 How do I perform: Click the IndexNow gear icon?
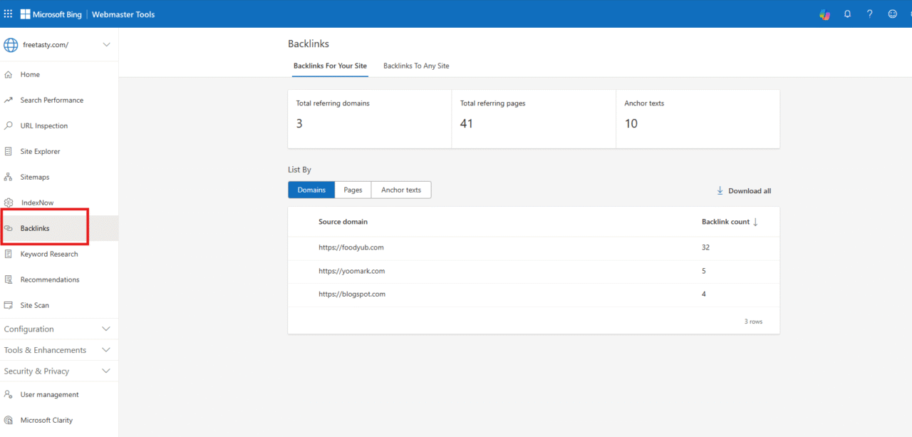click(9, 202)
